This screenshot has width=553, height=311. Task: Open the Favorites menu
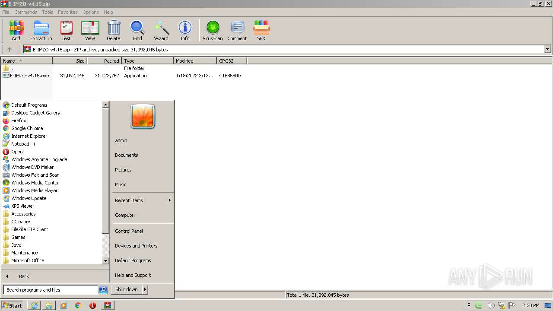(68, 12)
